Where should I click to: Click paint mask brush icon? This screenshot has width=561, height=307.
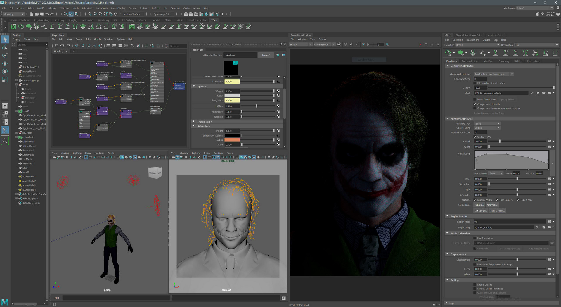click(532, 93)
